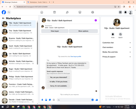Open the Friends icon in top navigation

(x=67, y=12)
